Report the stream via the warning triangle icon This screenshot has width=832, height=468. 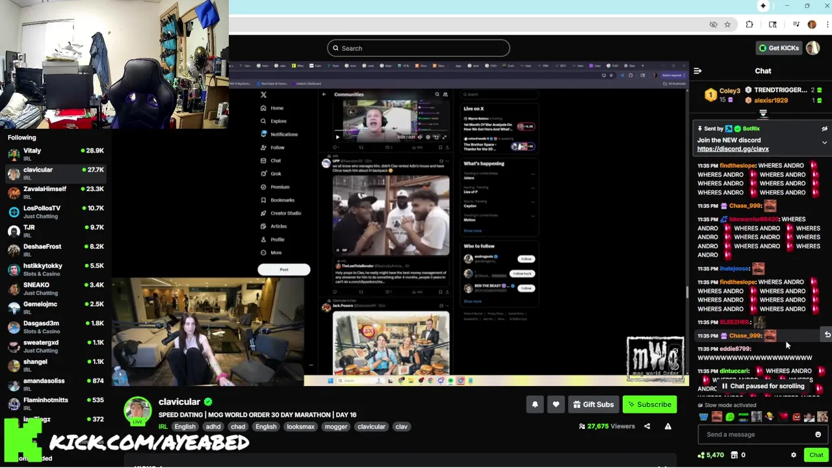click(x=668, y=426)
